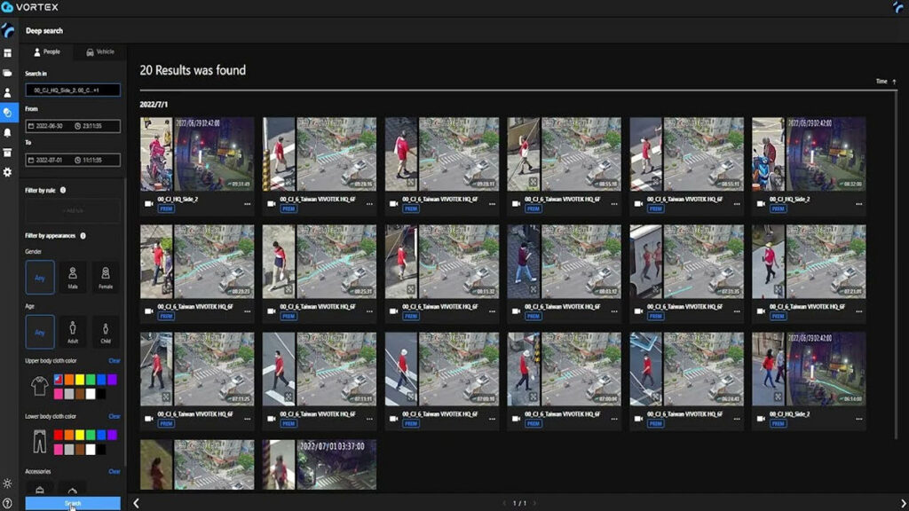Switch to the People search tab
The width and height of the screenshot is (909, 511).
49,51
